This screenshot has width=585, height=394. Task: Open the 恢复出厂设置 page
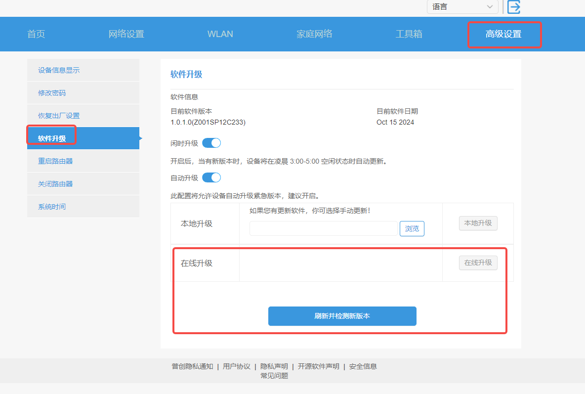tap(59, 115)
